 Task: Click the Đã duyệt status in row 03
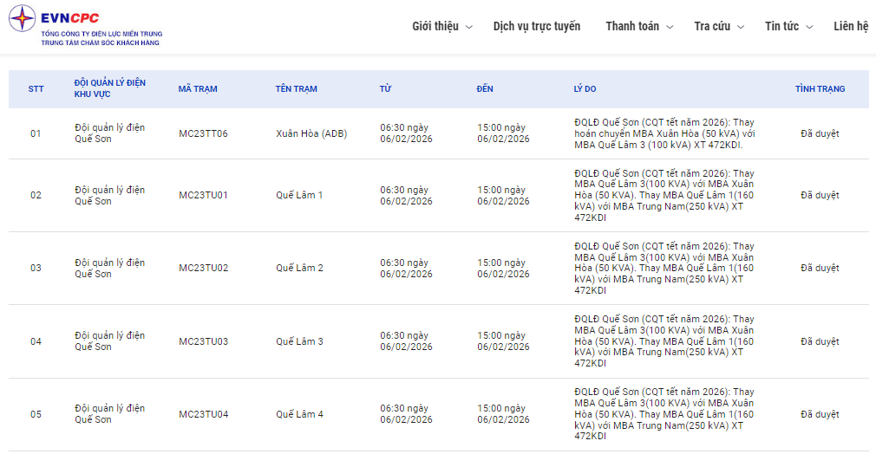tap(820, 268)
